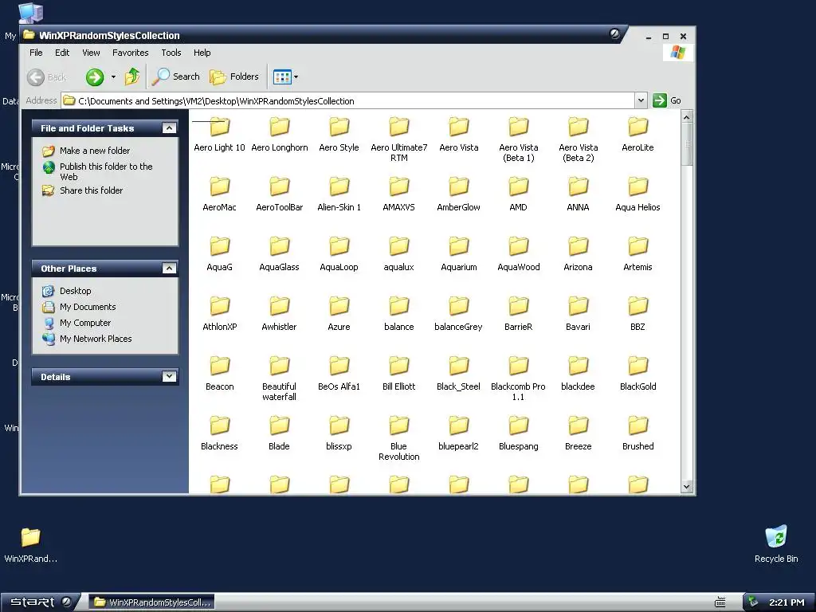Select the Blackcomb Pro 1.1 folder

(518, 379)
